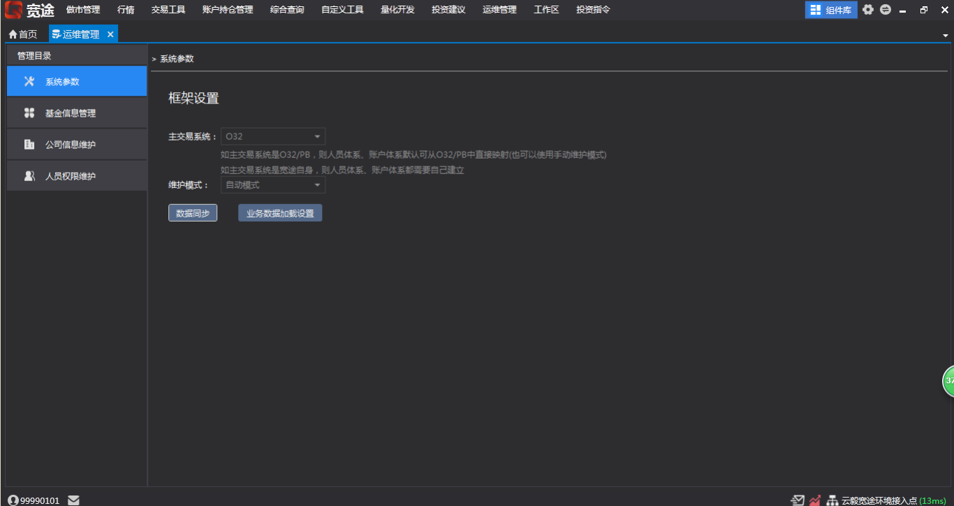Screen dimensions: 954x506
Task: Click the 组件库 grid icon
Action: [x=816, y=10]
